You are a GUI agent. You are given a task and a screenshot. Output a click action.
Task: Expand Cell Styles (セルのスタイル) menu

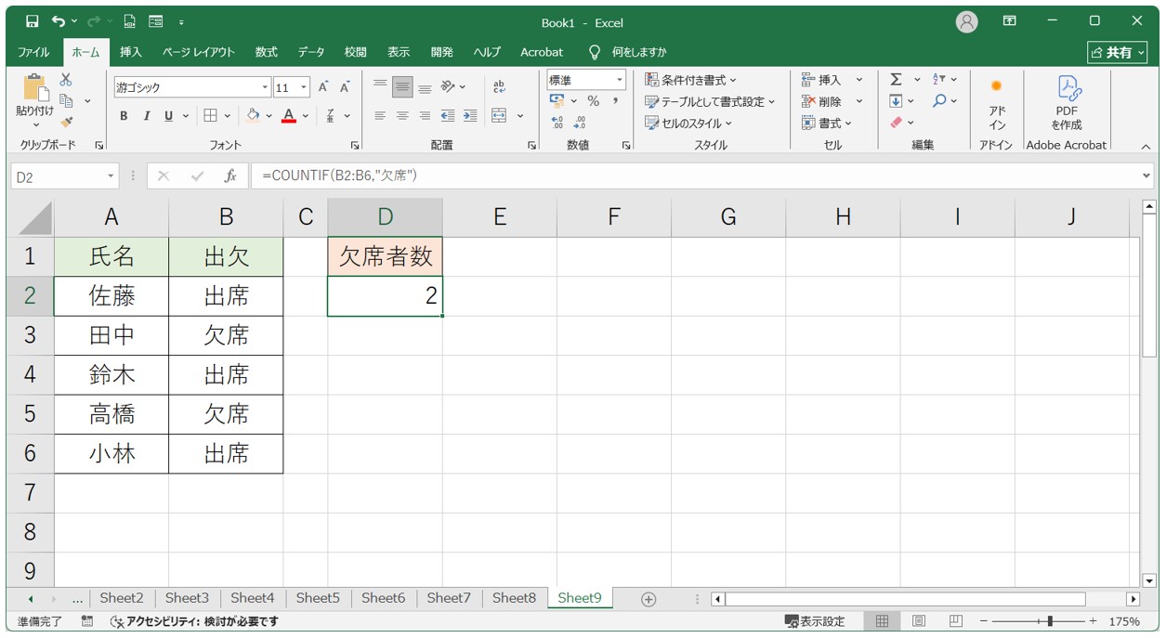(x=688, y=123)
